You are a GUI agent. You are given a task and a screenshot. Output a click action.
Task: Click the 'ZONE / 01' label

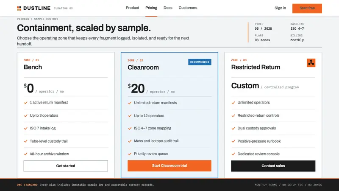point(31,60)
